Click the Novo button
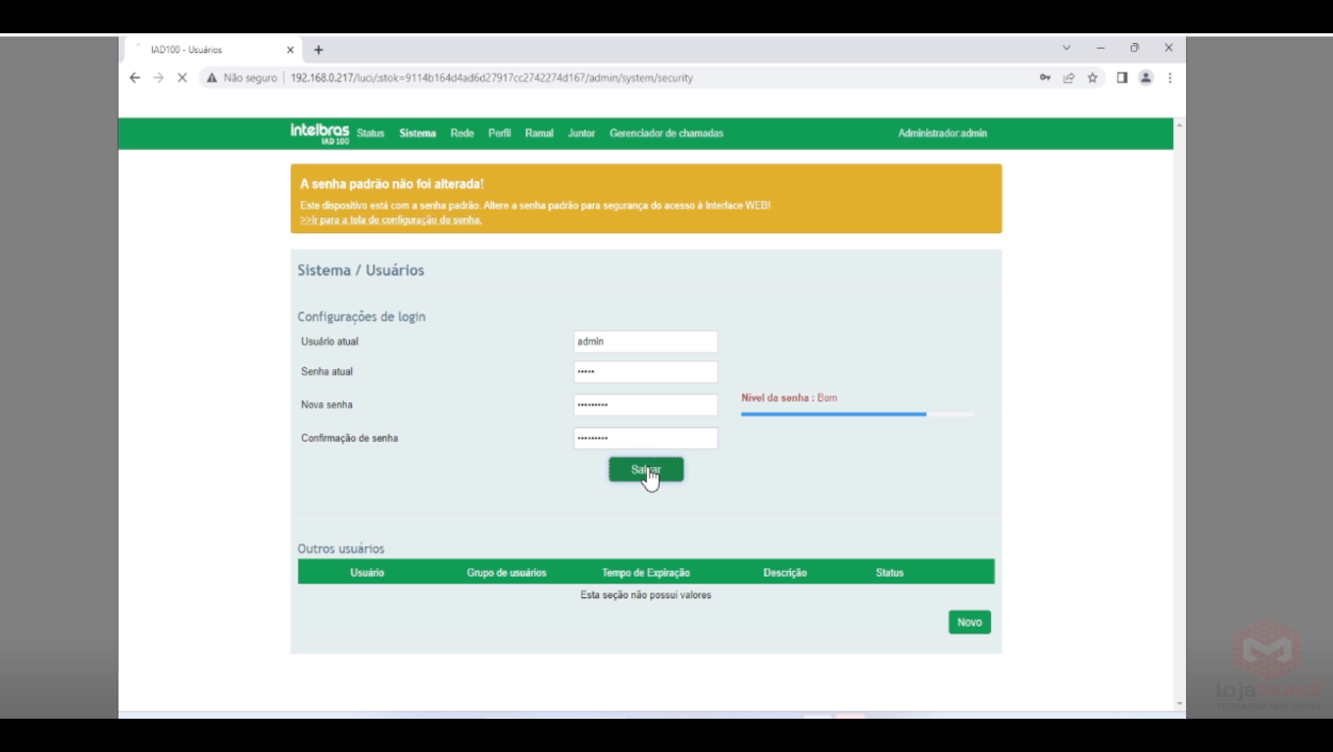Viewport: 1333px width, 752px height. tap(969, 623)
